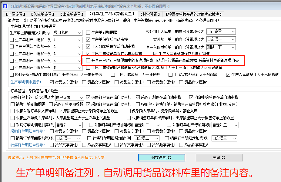The width and height of the screenshot is (281, 182).
Task: Disable 内部申购单保存后自动审核 checkbox
Action: coord(191,98)
